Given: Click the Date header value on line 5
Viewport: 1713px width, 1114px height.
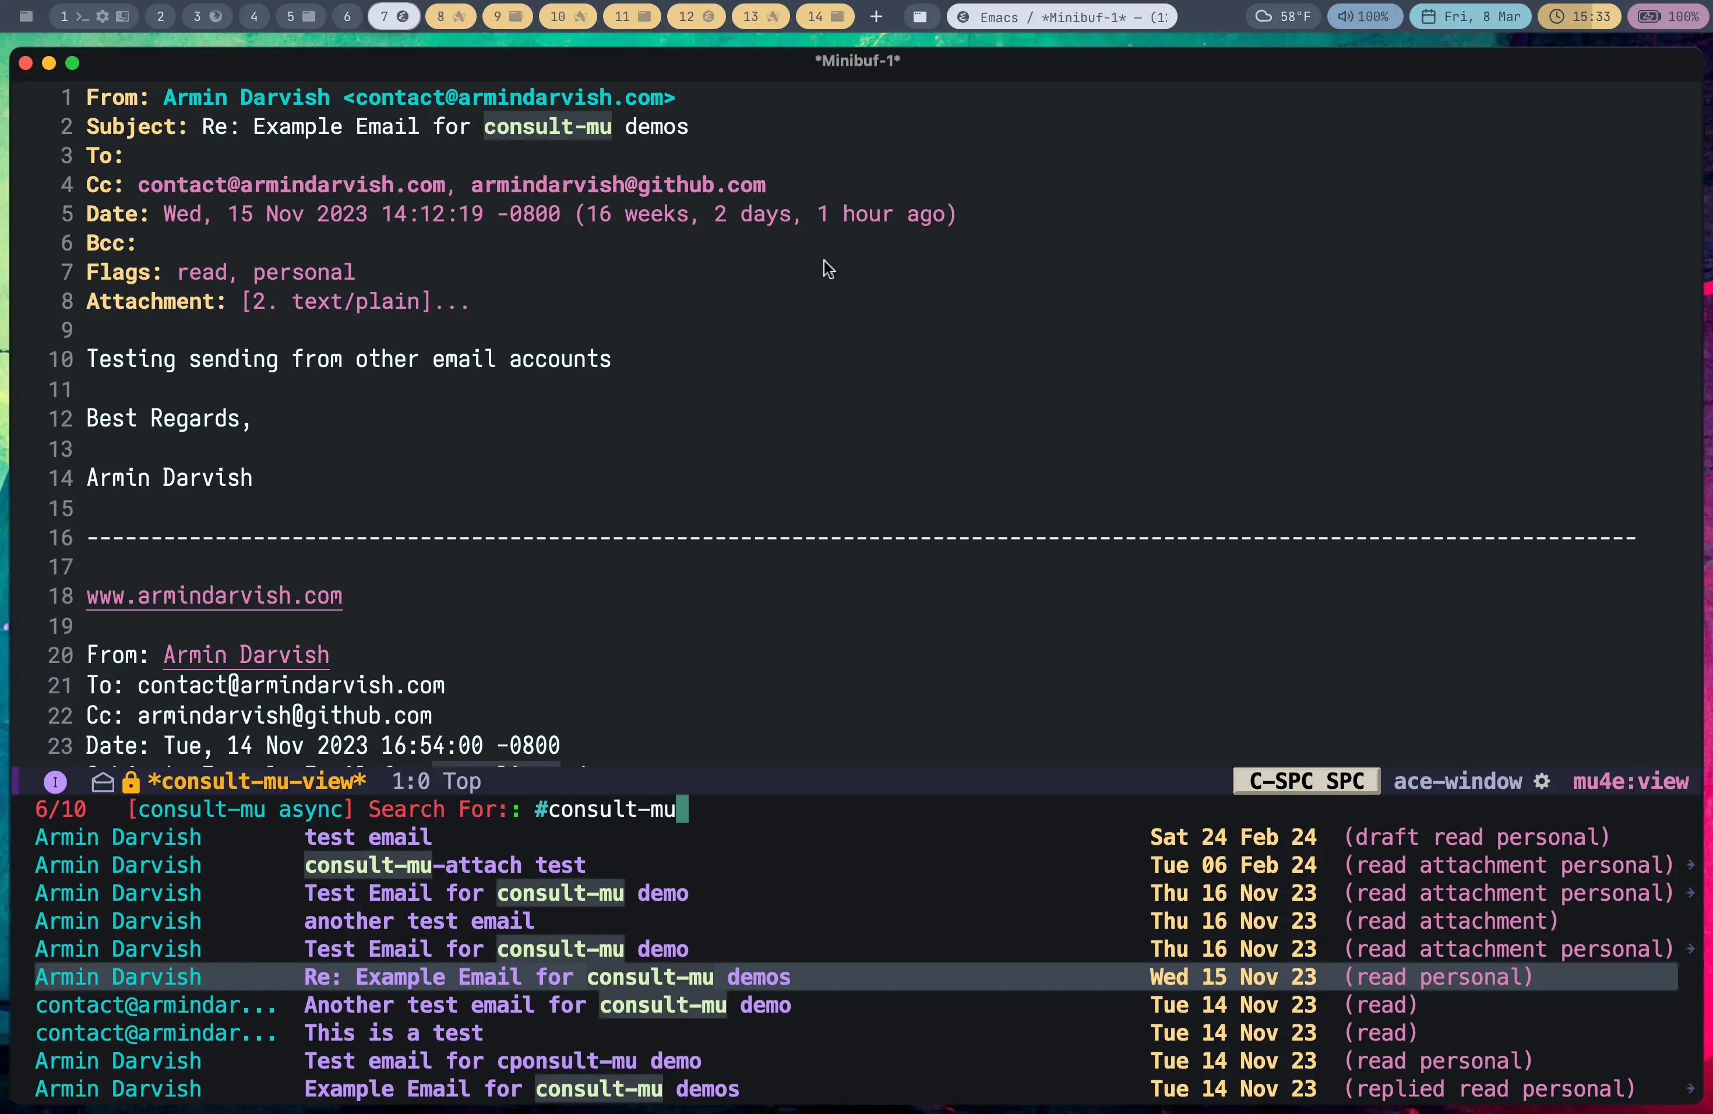Looking at the screenshot, I should pos(559,214).
